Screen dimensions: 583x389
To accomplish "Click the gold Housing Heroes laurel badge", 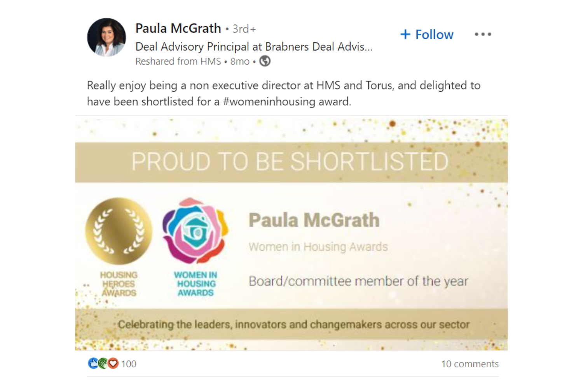I will tap(119, 231).
